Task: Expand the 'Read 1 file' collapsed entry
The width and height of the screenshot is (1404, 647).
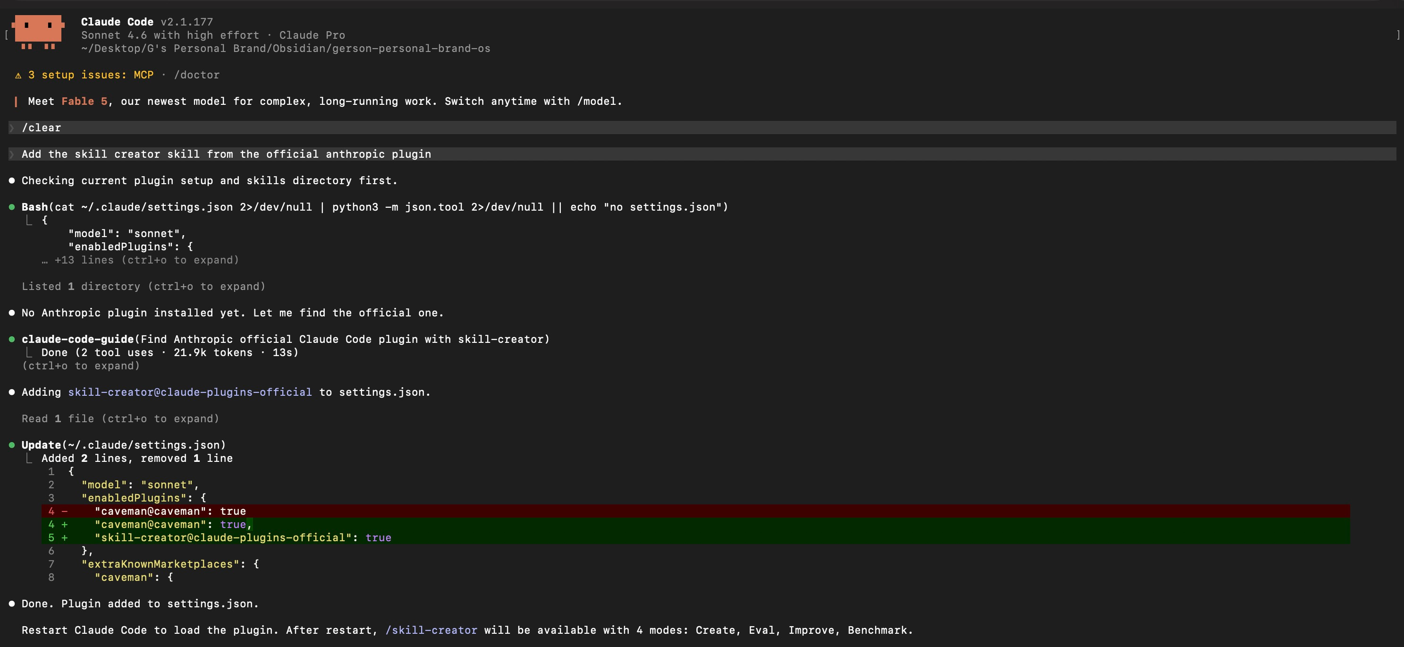Action: tap(120, 418)
